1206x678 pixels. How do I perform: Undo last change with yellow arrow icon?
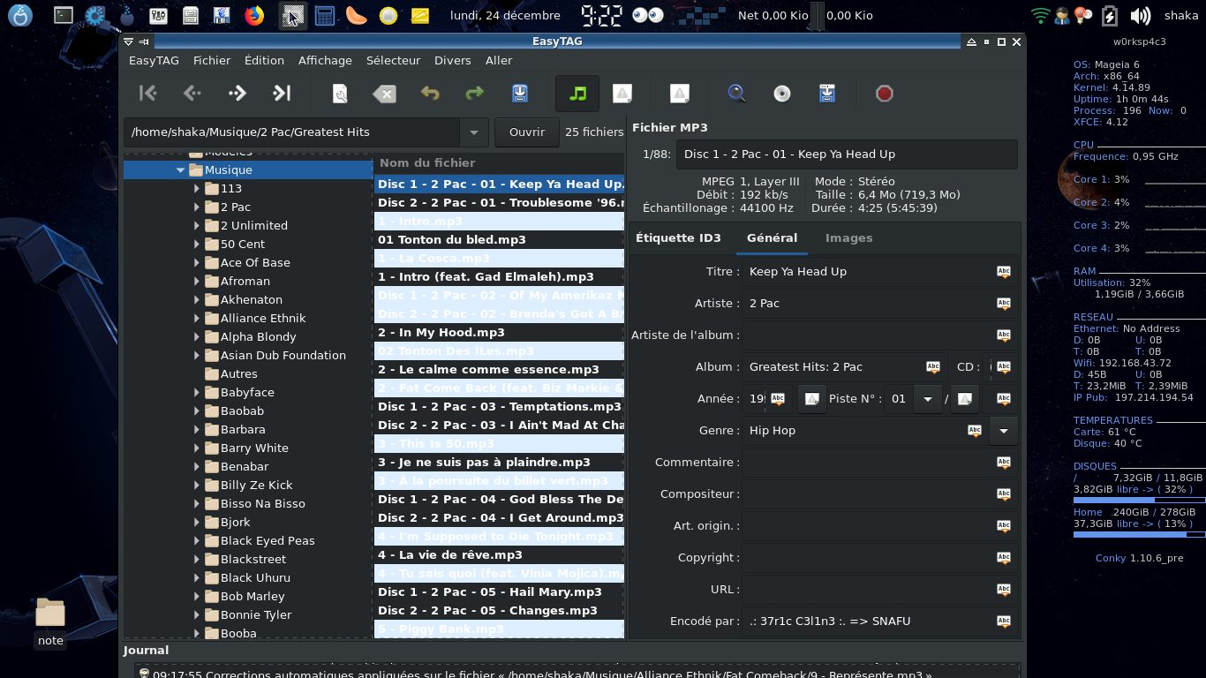pyautogui.click(x=430, y=93)
